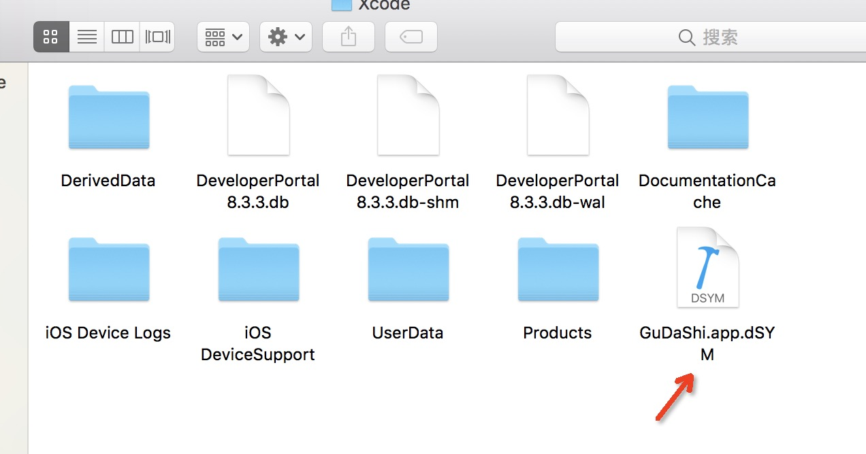
Task: Select the iOS Device Logs folder
Action: (109, 270)
